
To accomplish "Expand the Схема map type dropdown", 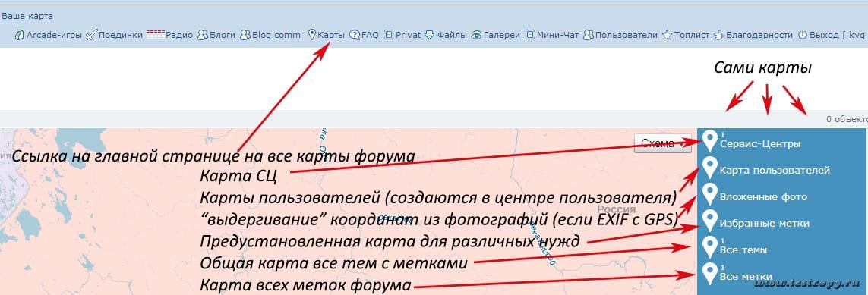I will [663, 143].
